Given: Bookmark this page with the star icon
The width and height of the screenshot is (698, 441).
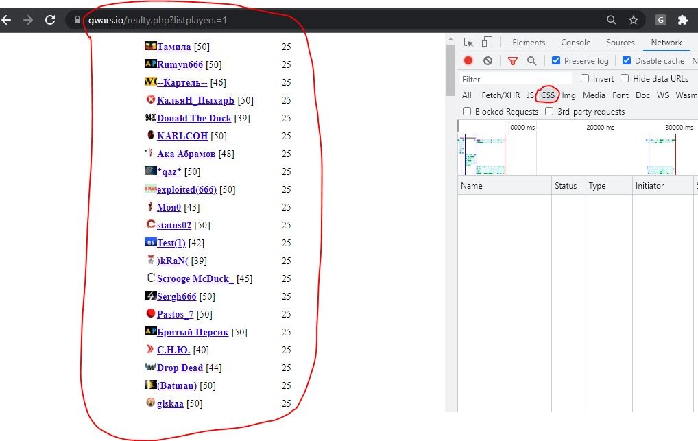Looking at the screenshot, I should pos(634,20).
